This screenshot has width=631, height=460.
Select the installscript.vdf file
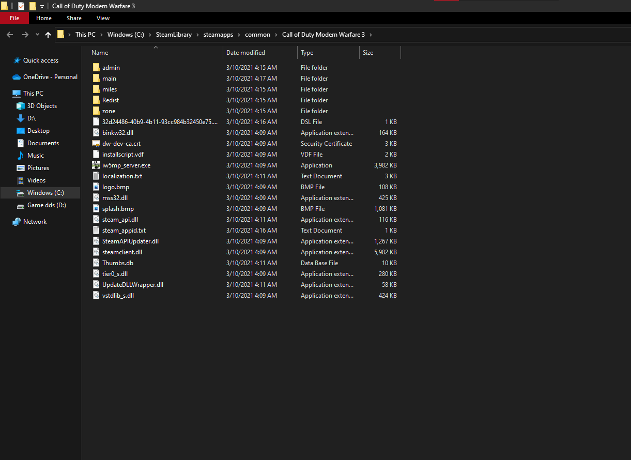click(x=123, y=155)
